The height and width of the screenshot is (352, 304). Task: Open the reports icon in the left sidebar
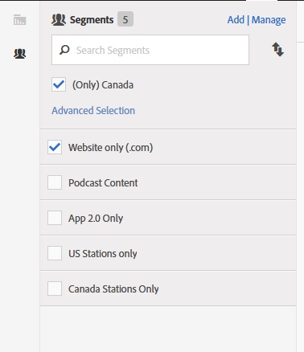[20, 20]
